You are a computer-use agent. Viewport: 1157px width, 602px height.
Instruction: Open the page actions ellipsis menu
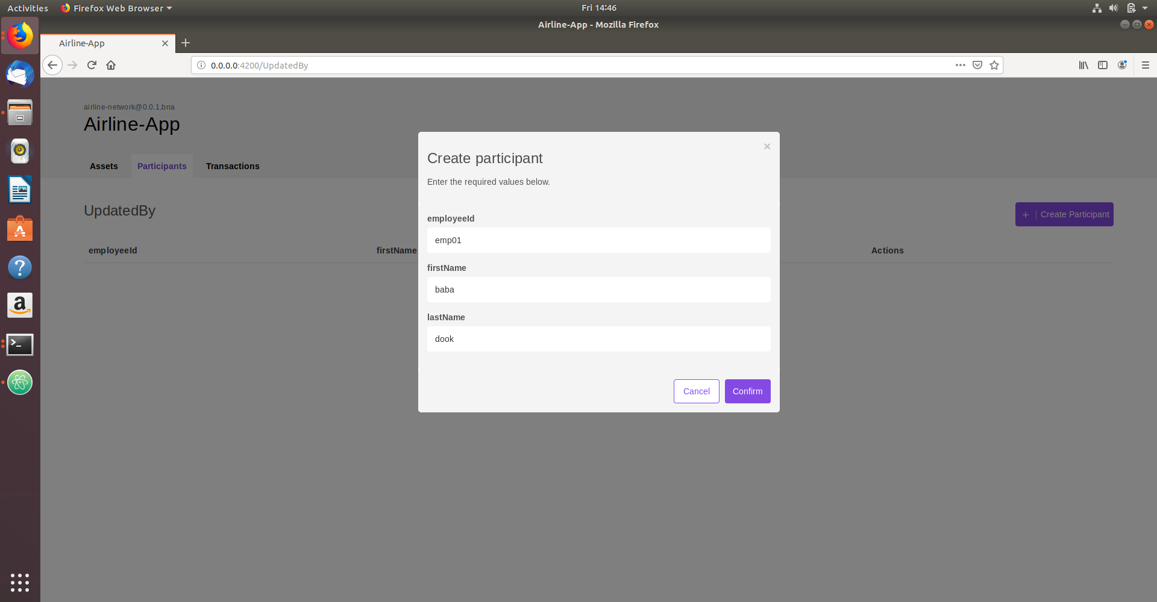[x=960, y=65]
